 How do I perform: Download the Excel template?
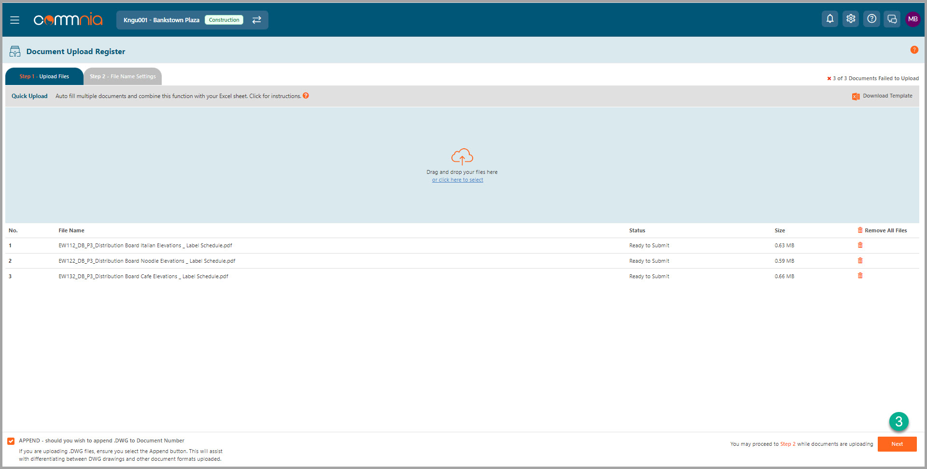click(882, 96)
